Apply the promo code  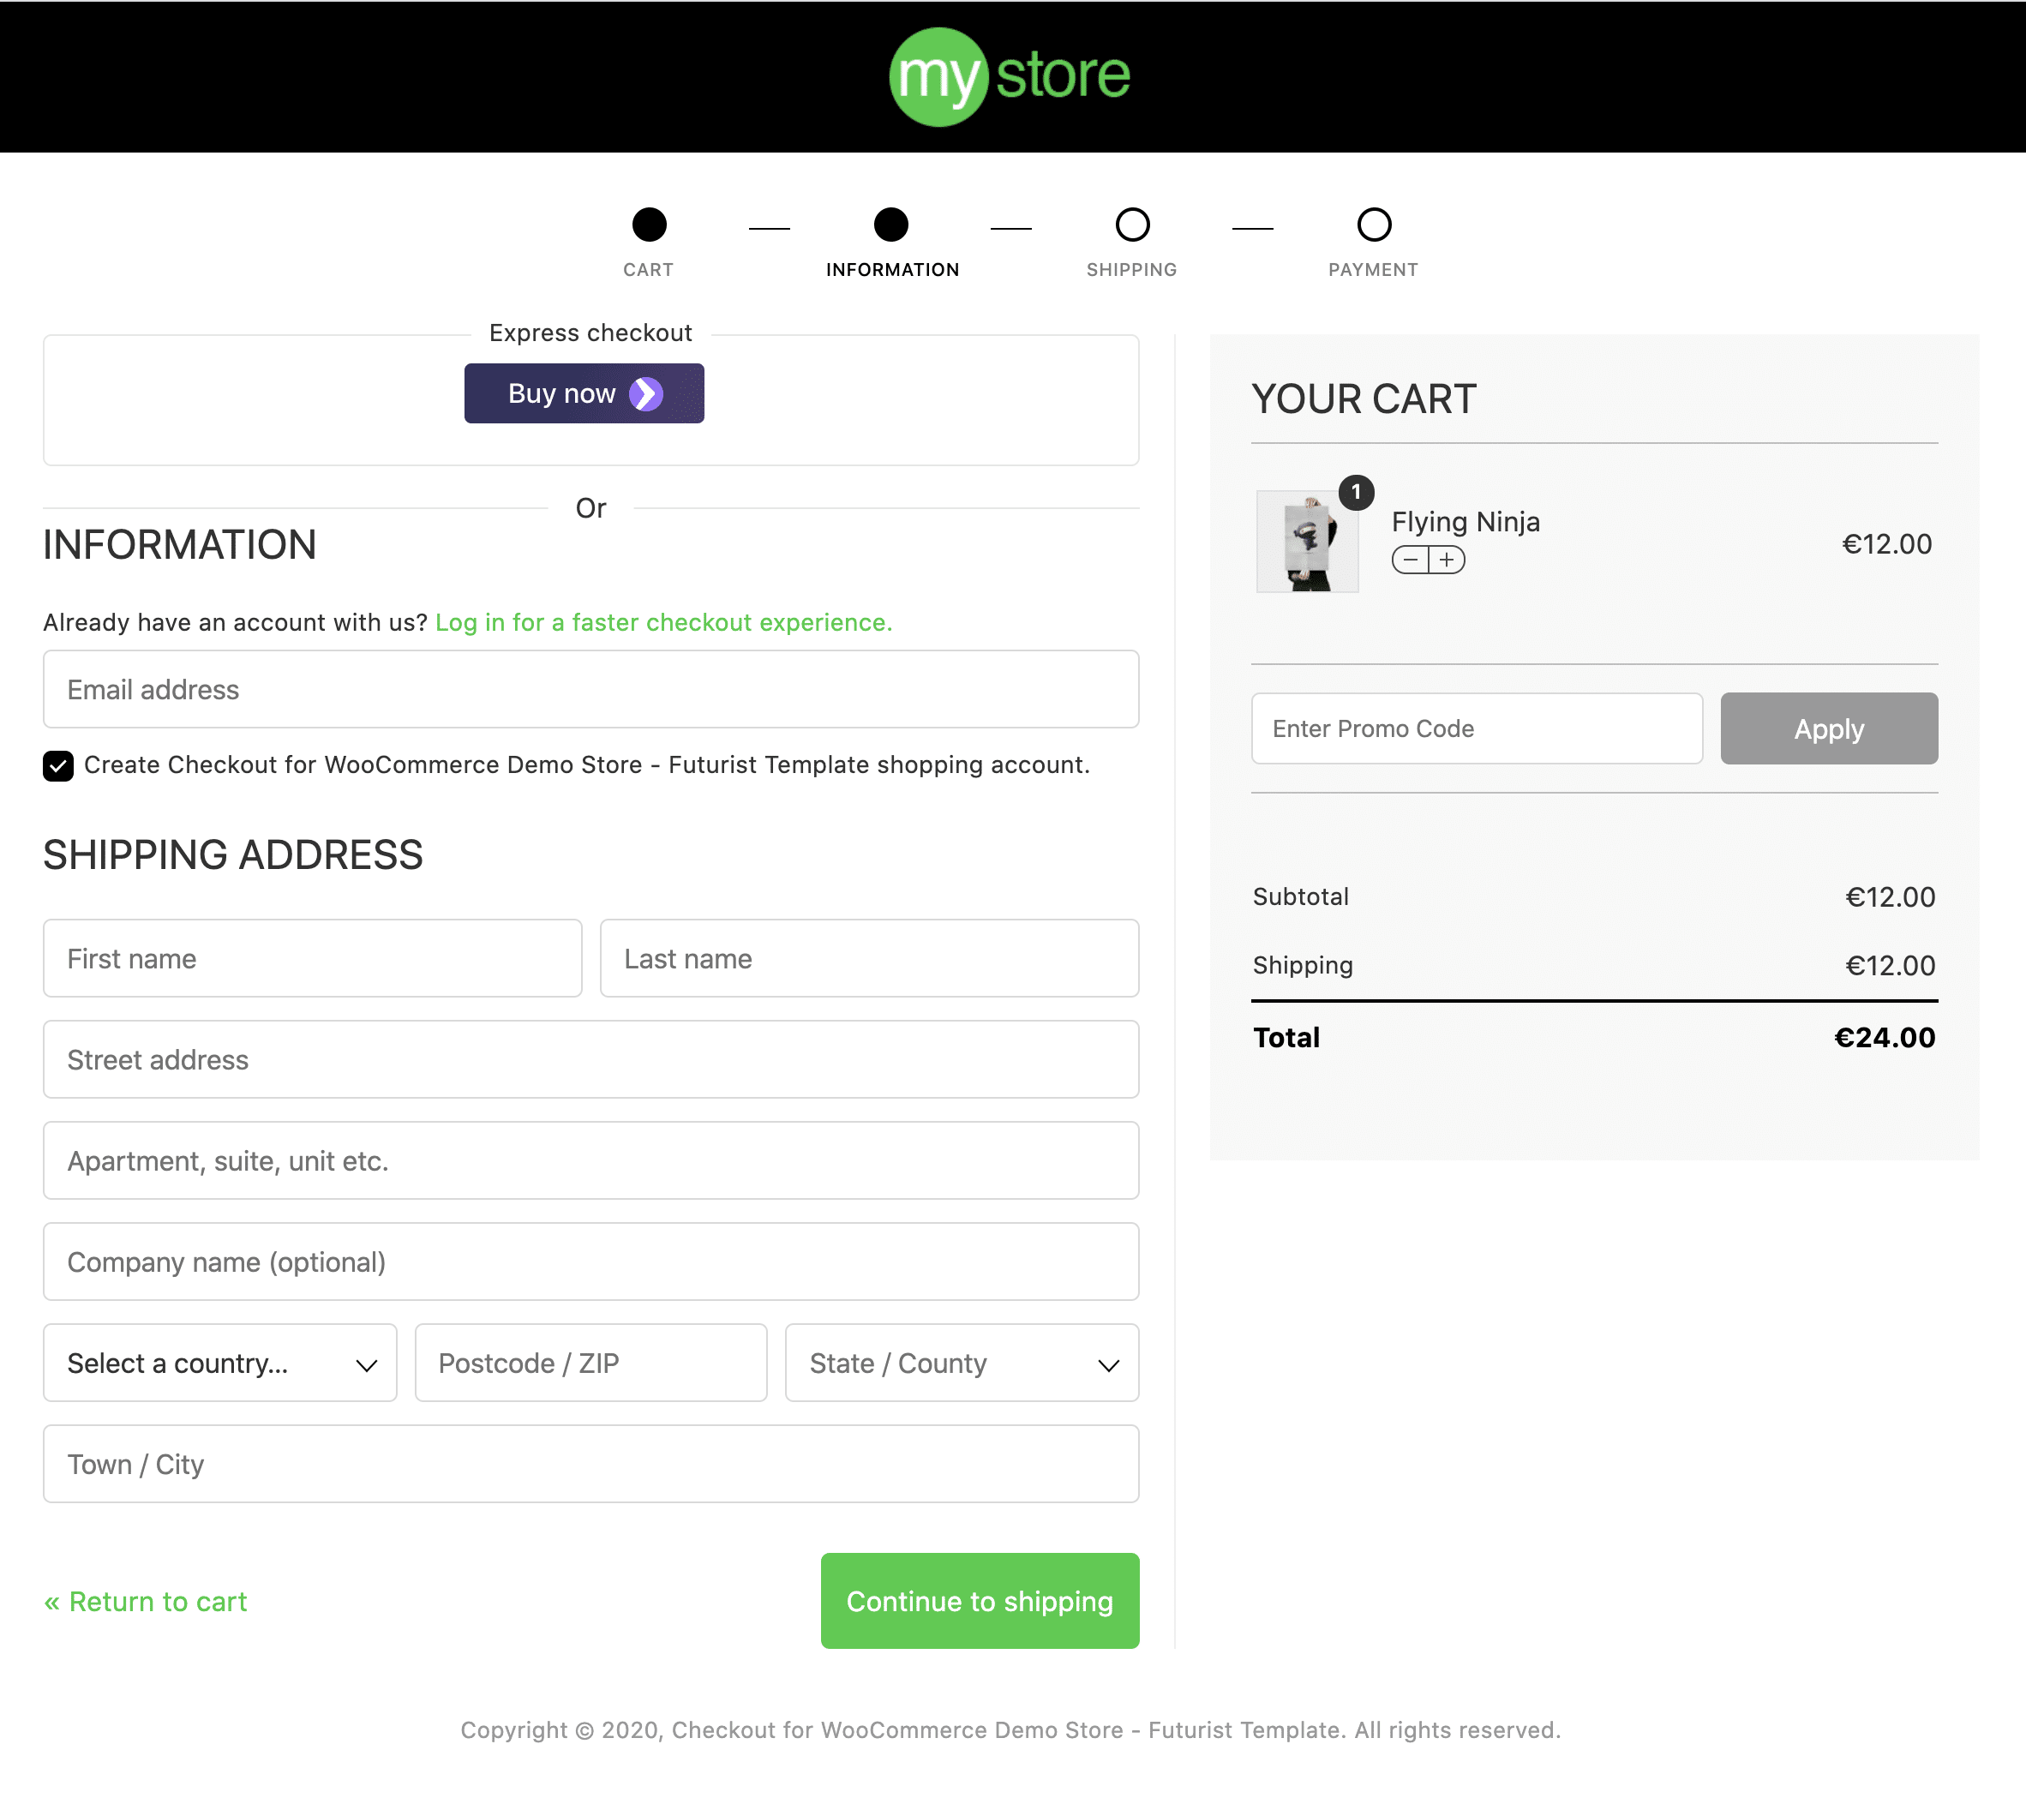click(1828, 729)
